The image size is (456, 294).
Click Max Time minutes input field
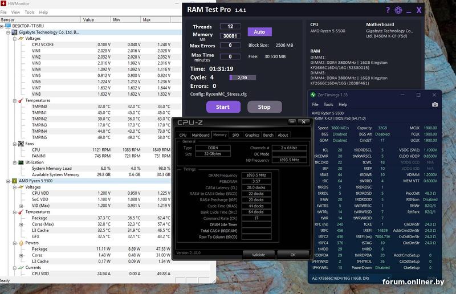click(x=230, y=56)
